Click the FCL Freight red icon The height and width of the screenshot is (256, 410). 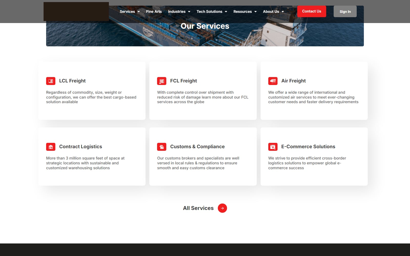(x=162, y=81)
